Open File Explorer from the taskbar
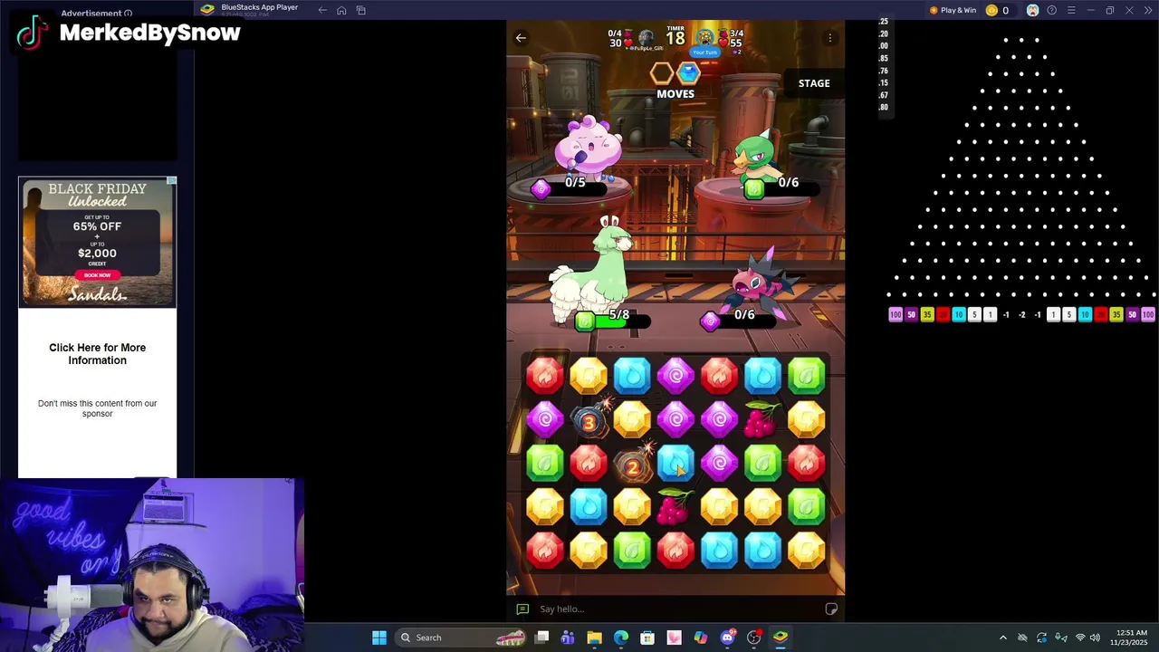 coord(594,638)
